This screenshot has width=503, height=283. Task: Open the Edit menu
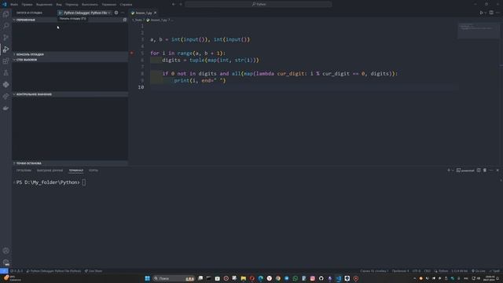(28, 5)
